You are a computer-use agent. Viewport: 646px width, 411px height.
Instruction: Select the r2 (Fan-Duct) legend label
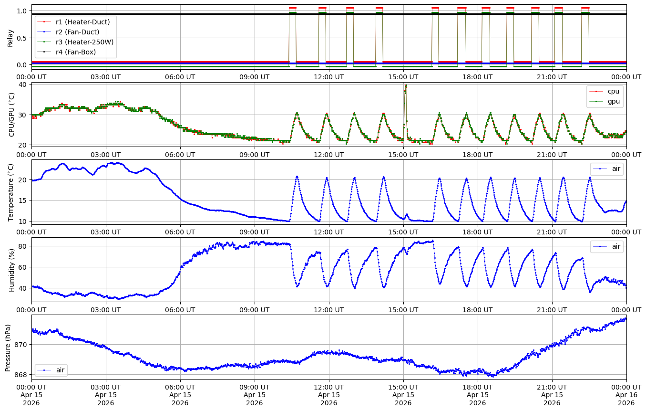(x=77, y=32)
